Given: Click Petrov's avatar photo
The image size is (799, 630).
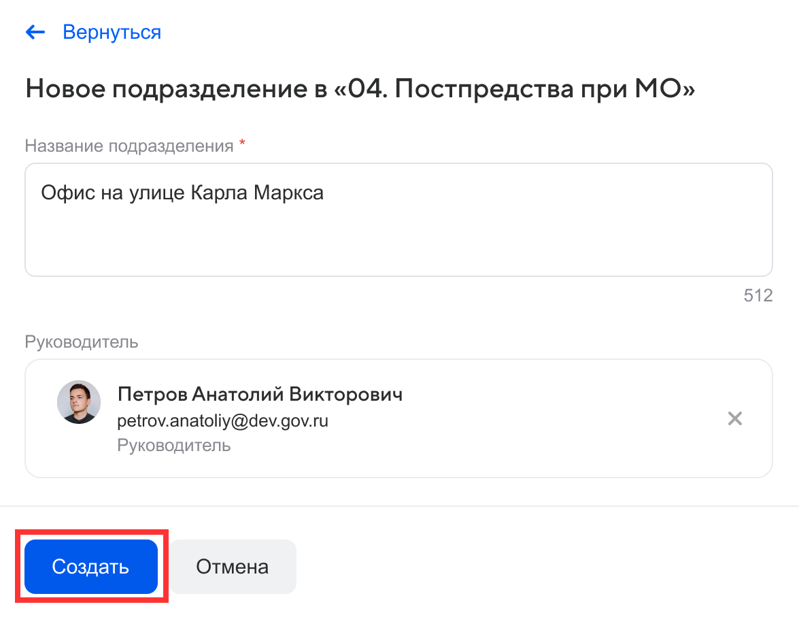Looking at the screenshot, I should pos(79,402).
